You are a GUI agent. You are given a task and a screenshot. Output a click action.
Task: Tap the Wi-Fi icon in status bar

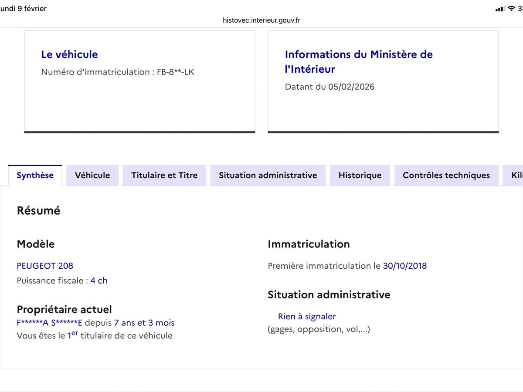[x=511, y=9]
